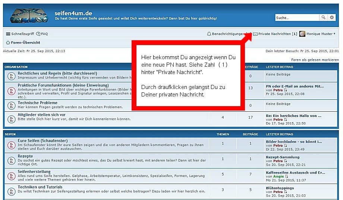Open the SEIFEN category header
343x200 pixels.
[x=10, y=134]
